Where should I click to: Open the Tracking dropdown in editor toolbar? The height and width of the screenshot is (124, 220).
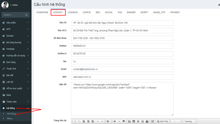point(190,121)
